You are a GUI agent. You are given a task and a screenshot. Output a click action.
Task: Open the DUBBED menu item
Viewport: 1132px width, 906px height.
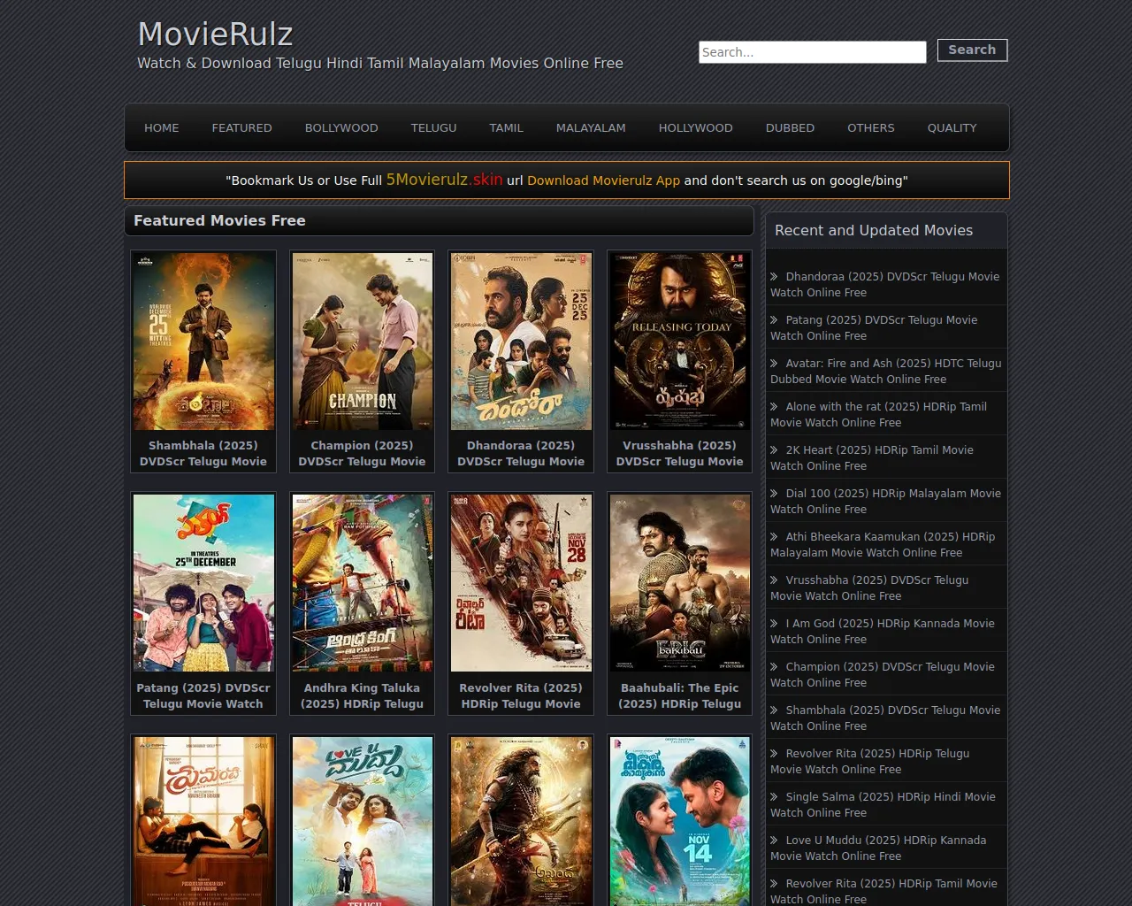790,128
